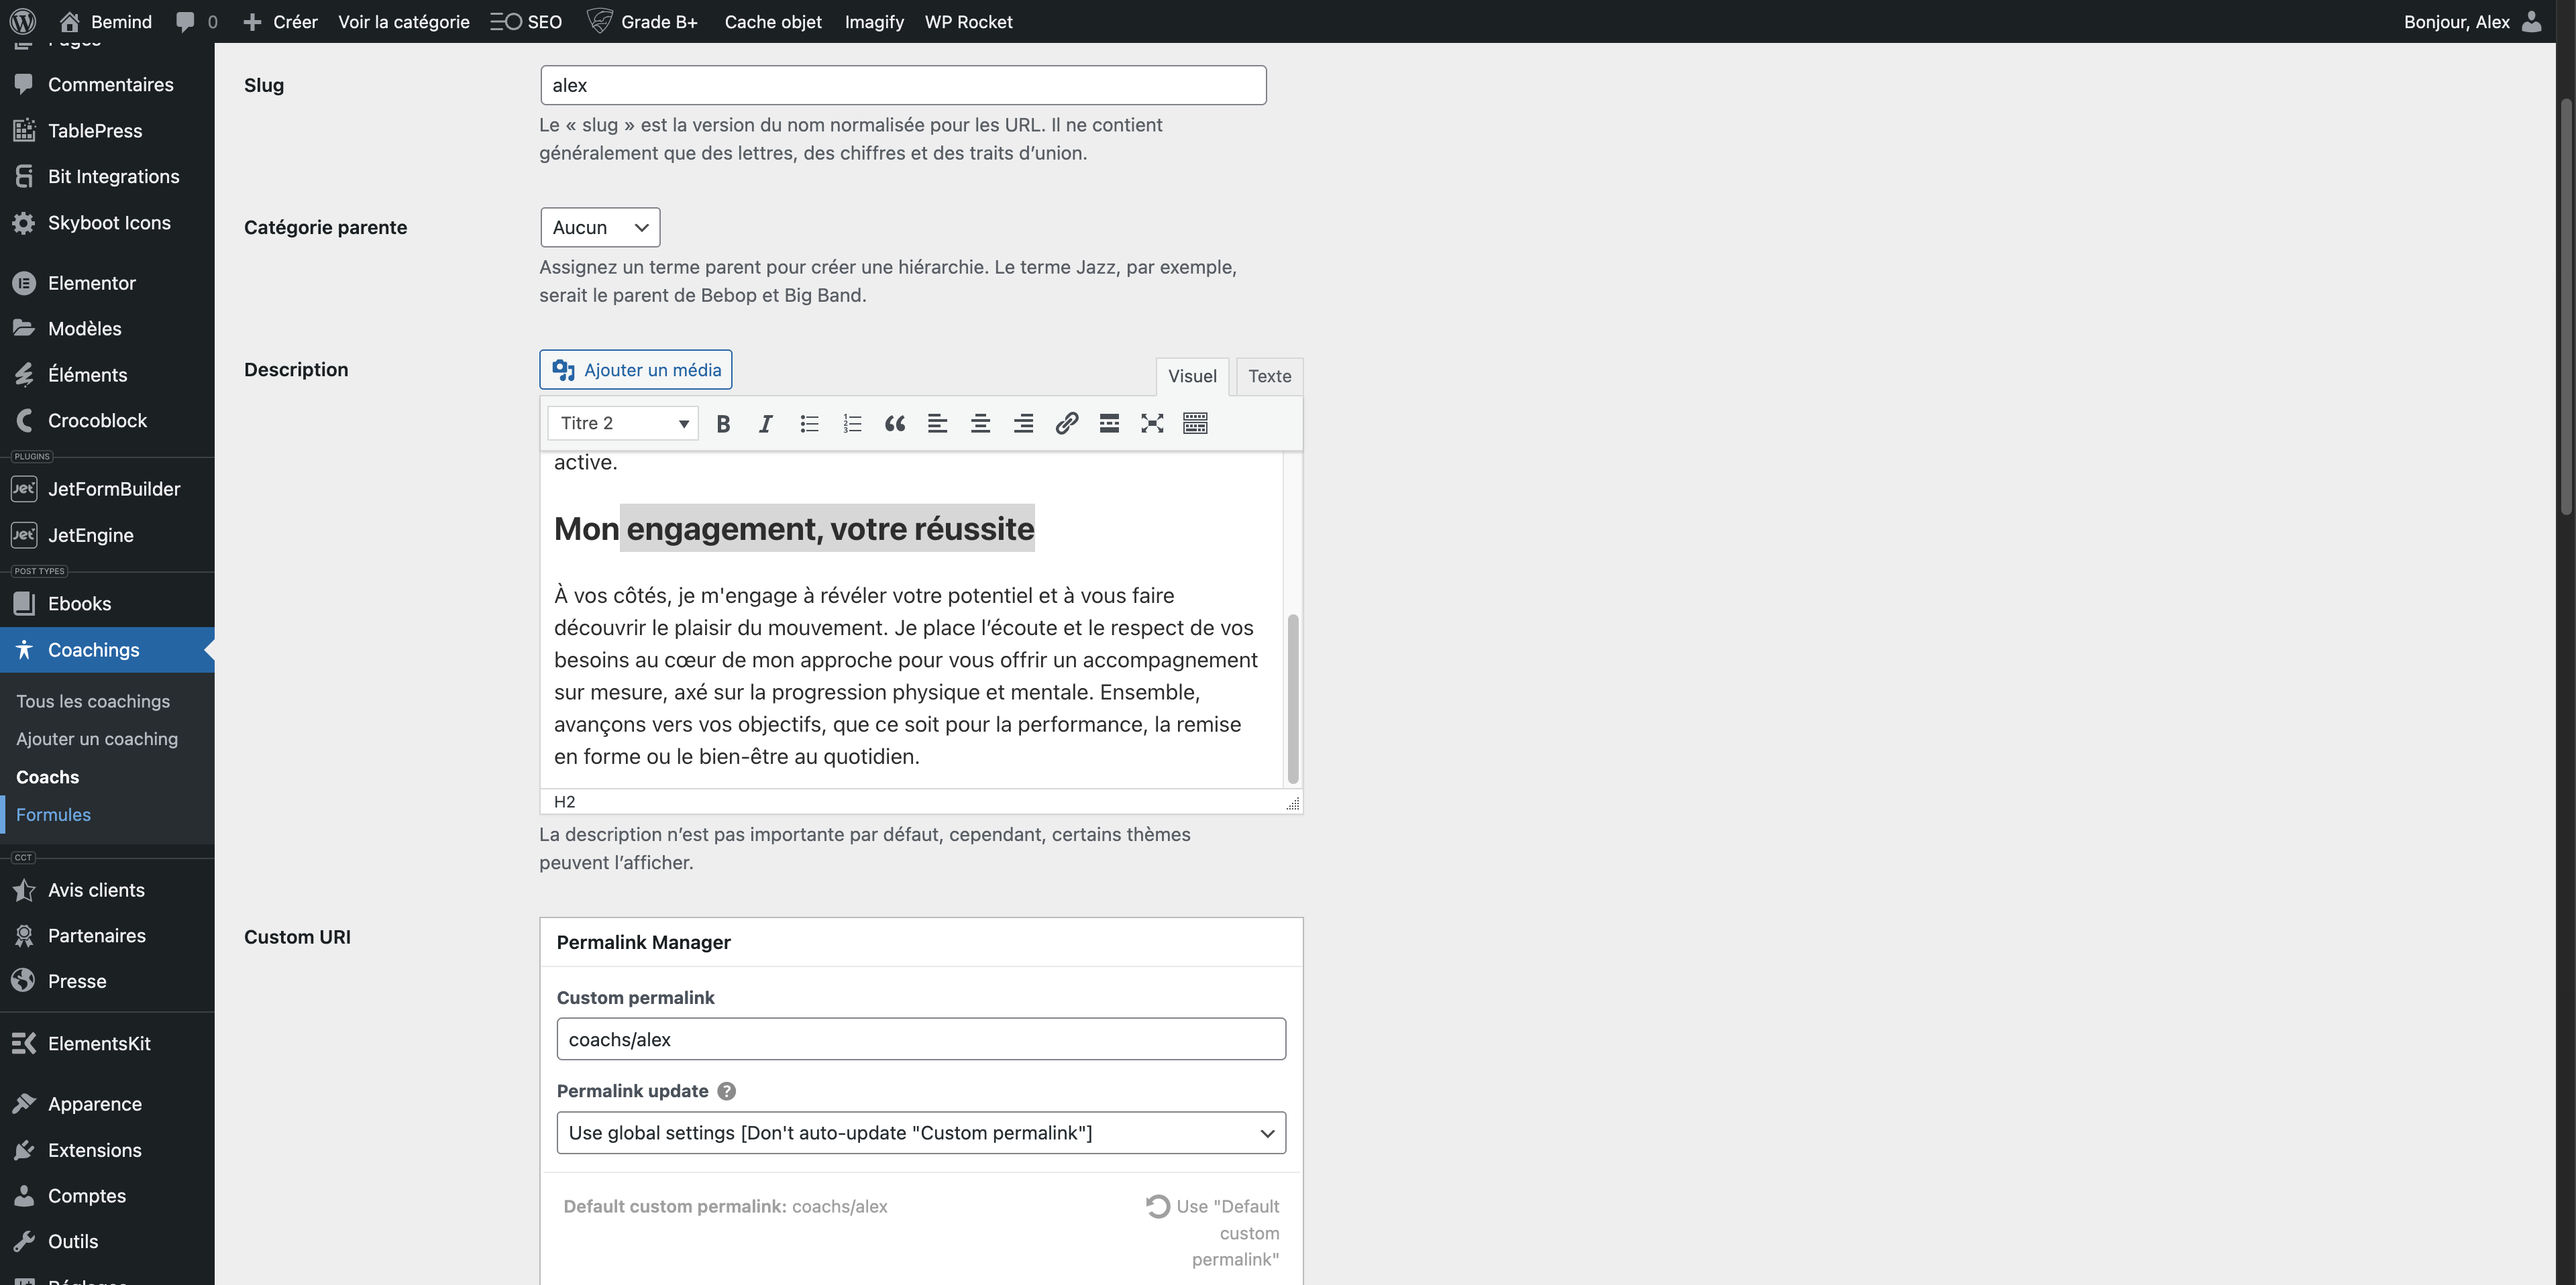2576x1285 pixels.
Task: Toggle the editor toolbar kitchen sink
Action: tap(1195, 423)
